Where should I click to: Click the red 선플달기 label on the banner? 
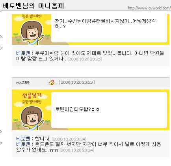32,96
